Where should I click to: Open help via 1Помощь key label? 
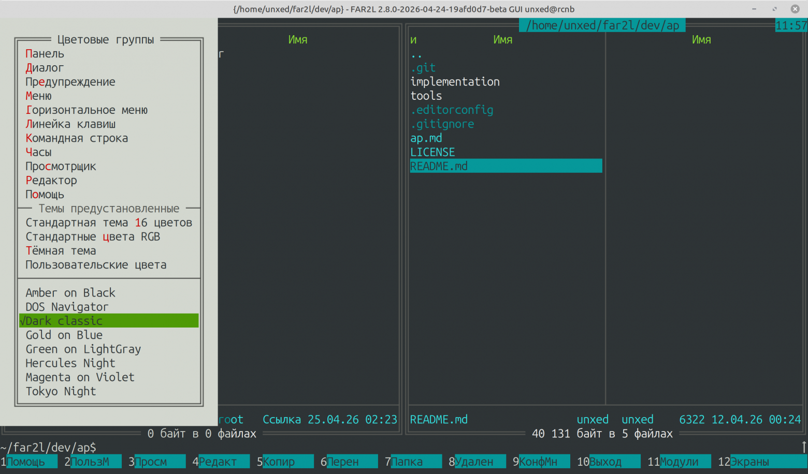28,461
